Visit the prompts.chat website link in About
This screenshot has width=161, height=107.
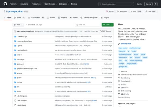(126, 44)
